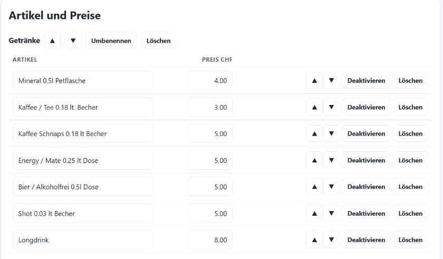Move Energy / Mate row up
Screen dimensions: 443x259
click(314, 160)
